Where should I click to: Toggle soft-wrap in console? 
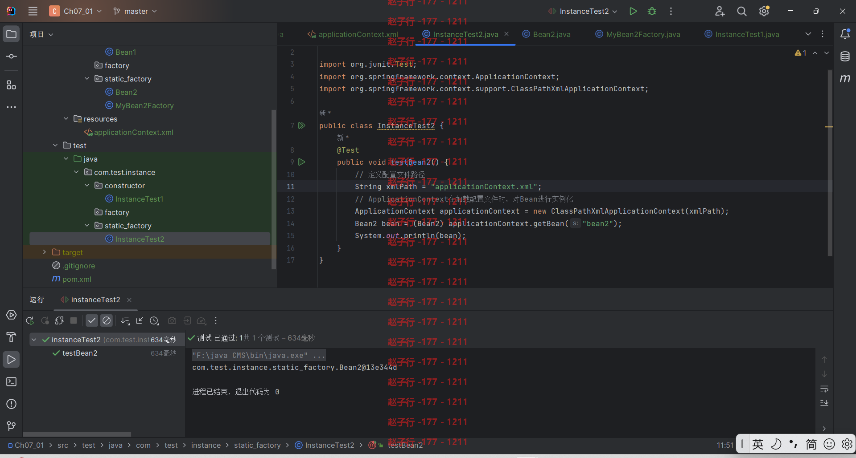pos(824,389)
